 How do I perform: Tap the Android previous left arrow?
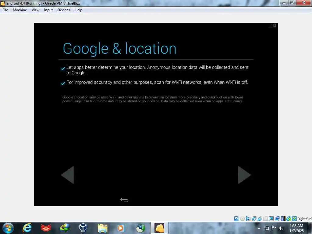point(68,175)
